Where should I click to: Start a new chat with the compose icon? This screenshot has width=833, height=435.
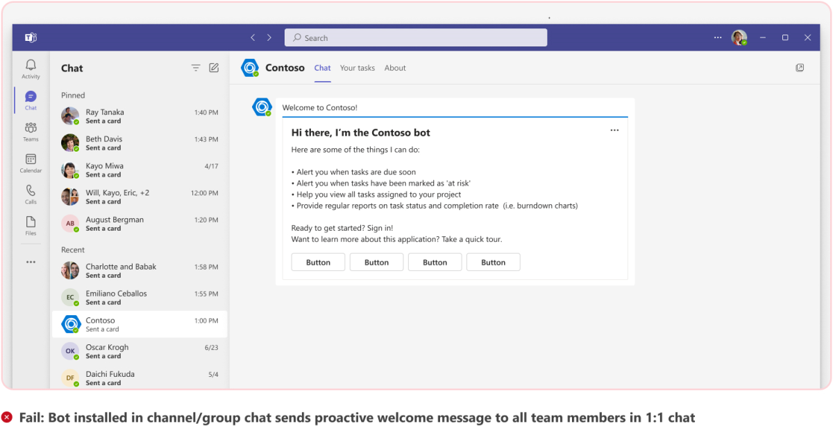tap(214, 68)
